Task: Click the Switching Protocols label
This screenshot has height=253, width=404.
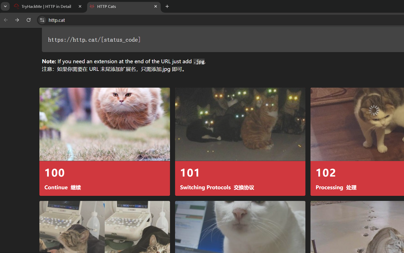Action: tap(205, 187)
